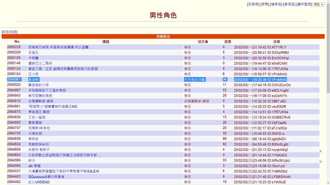Click the 列表模式 header bar
This screenshot has width=330, height=185.
(163, 37)
